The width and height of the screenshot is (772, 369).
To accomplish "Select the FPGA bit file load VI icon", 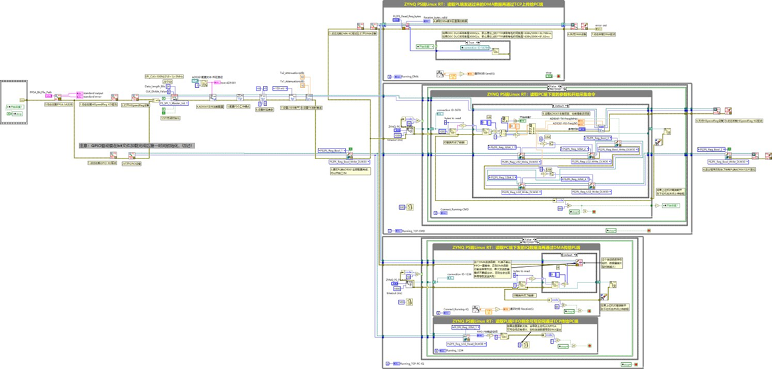I will click(57, 97).
